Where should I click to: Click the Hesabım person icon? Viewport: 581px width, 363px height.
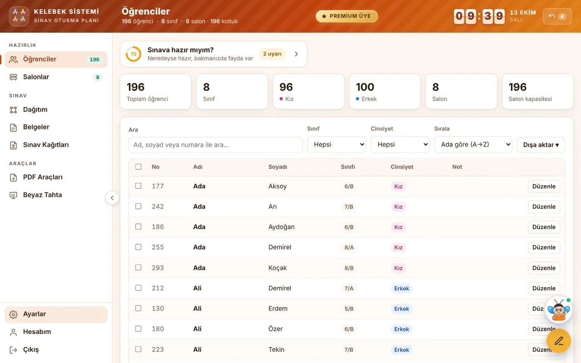[x=14, y=332]
